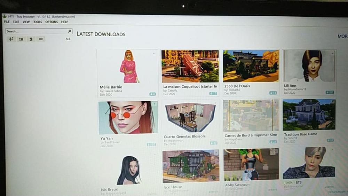Click the title "Jimin - BTS"
Viewport: 348px width, 196px height.
293,183
